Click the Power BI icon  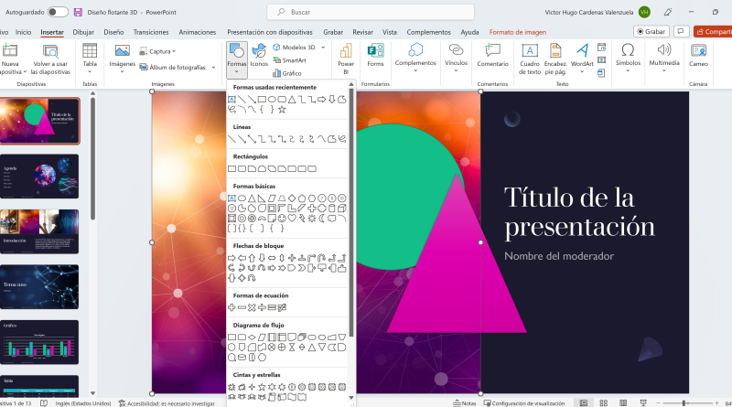pos(346,59)
